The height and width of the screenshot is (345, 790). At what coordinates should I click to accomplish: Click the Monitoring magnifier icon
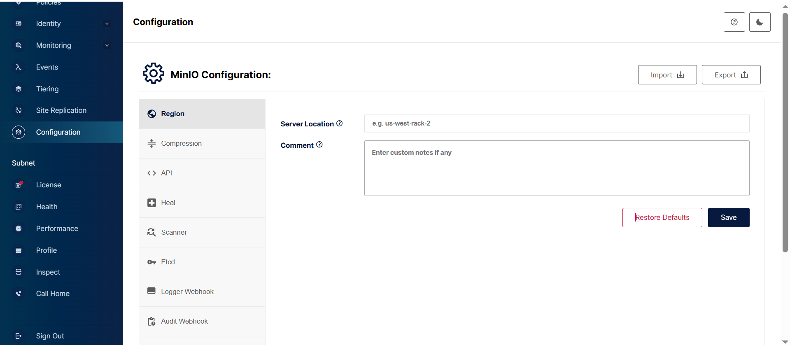pos(19,45)
